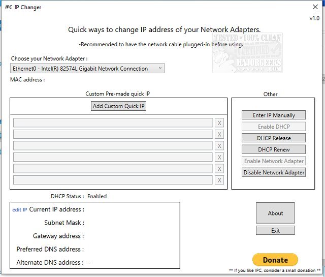325x277 pixels.
Task: Click Add Custom Quick IP button
Action: 119,106
